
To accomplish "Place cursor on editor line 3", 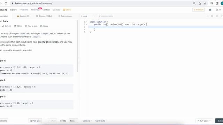I will [156, 27].
